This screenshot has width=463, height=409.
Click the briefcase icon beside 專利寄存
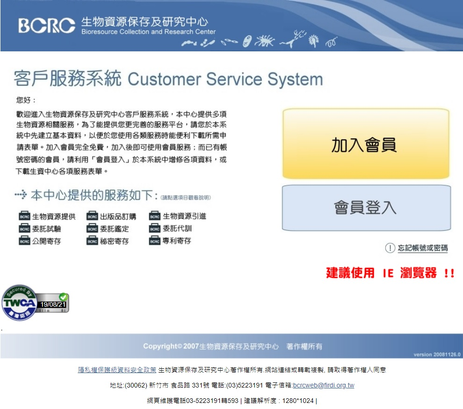pyautogui.click(x=154, y=240)
